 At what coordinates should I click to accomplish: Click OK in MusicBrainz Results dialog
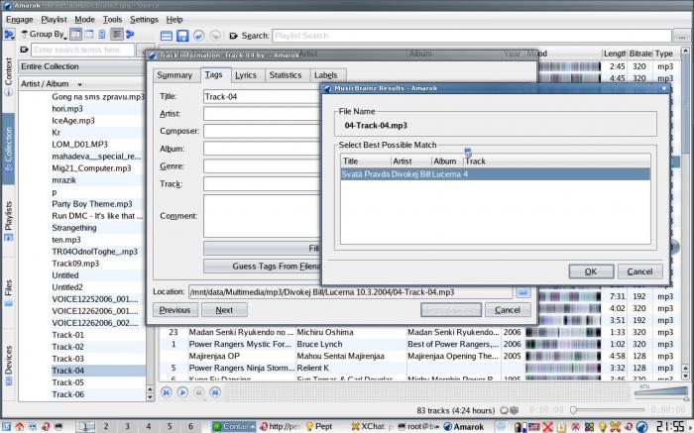click(x=591, y=271)
